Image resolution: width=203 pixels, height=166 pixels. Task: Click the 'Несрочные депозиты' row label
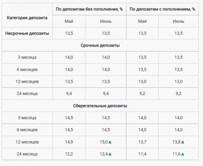(x=27, y=33)
